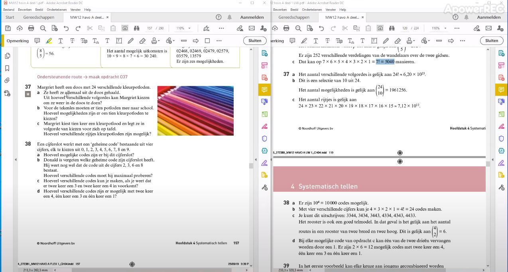This screenshot has width=508, height=272.
Task: Choose the pencil drawing tool in the left window
Action: tap(130, 41)
